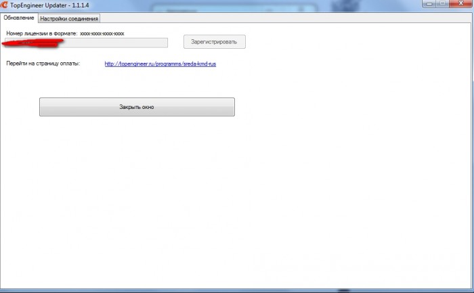Image resolution: width=474 pixels, height=293 pixels.
Task: Click the Перейти на страницу оплаты label
Action: tap(43, 64)
